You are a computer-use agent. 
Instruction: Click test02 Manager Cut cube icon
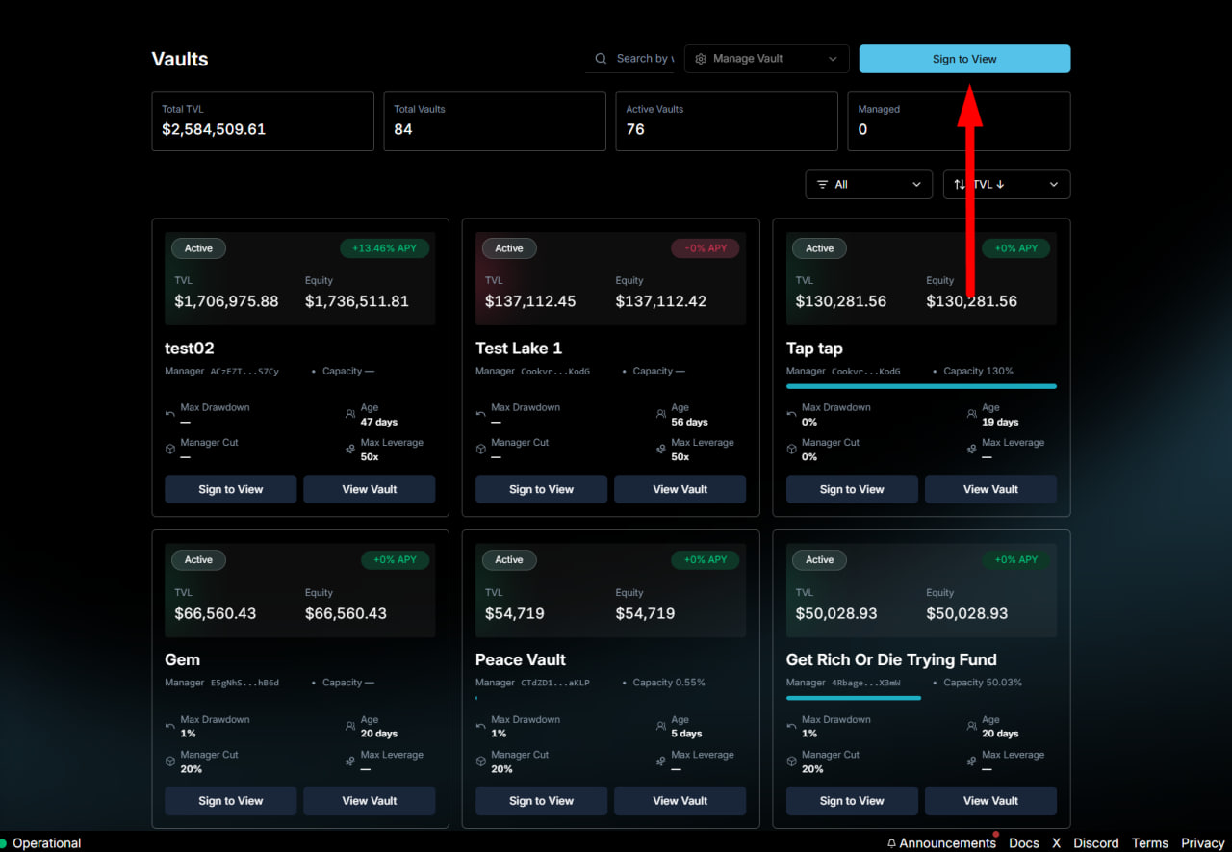pos(170,450)
